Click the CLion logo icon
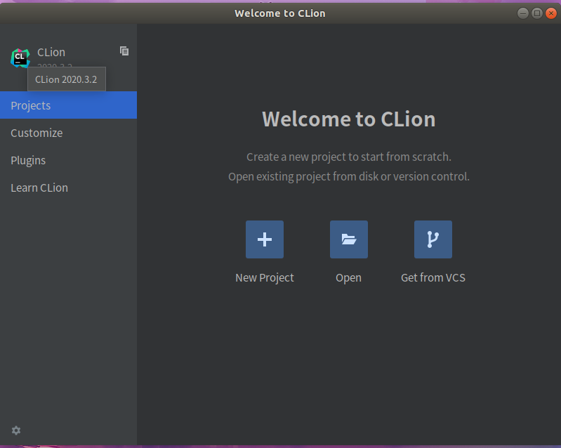The width and height of the screenshot is (561, 448). [20, 58]
